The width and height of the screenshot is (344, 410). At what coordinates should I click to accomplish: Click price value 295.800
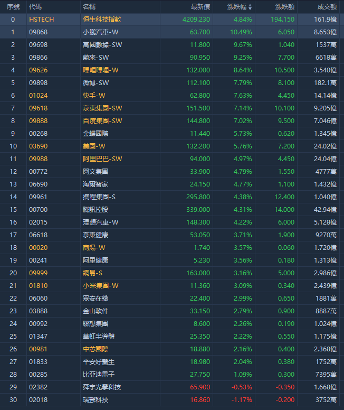[x=198, y=197]
